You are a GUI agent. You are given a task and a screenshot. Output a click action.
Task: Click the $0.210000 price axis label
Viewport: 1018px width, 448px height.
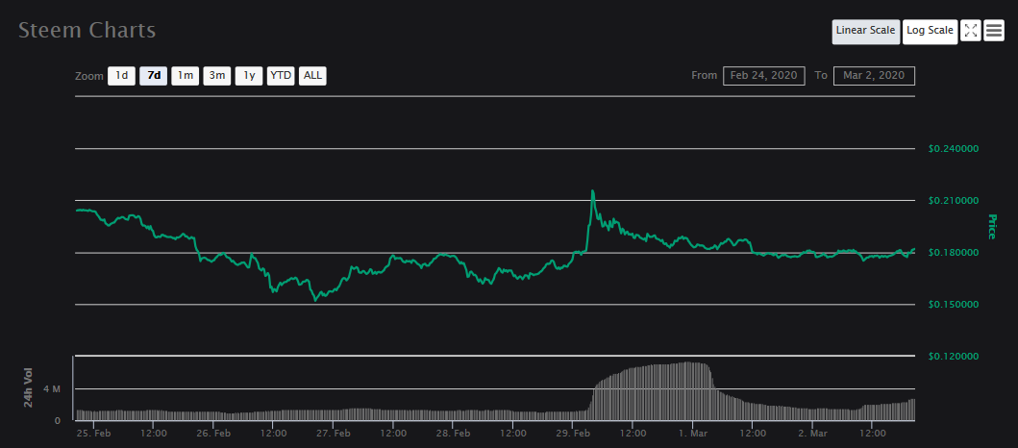pyautogui.click(x=953, y=201)
